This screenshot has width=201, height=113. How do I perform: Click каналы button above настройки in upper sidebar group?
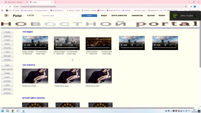(7, 44)
